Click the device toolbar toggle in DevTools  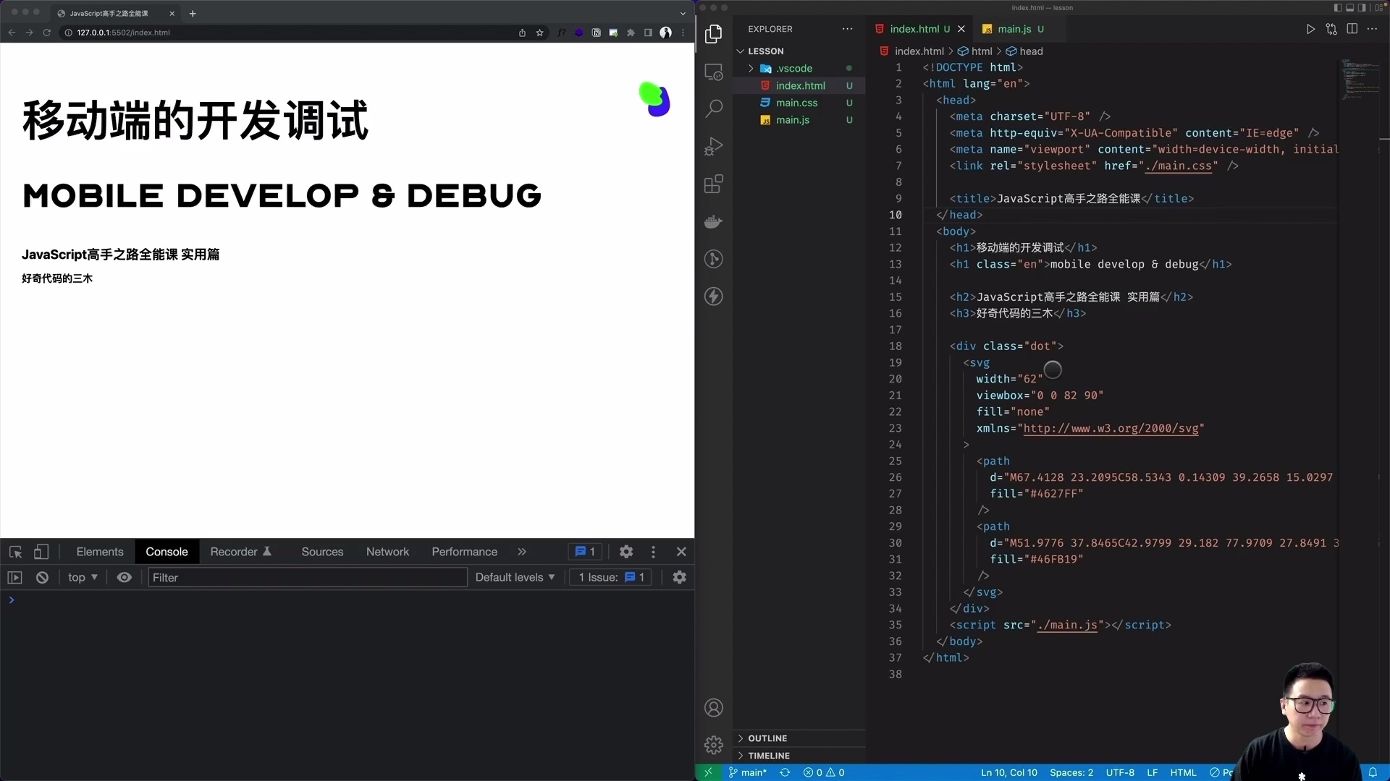[x=41, y=551]
